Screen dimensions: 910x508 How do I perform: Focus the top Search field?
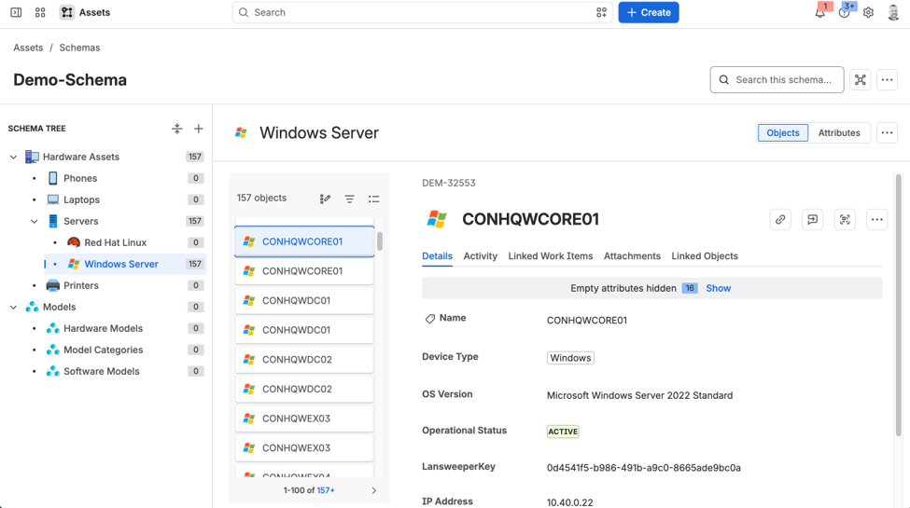422,12
